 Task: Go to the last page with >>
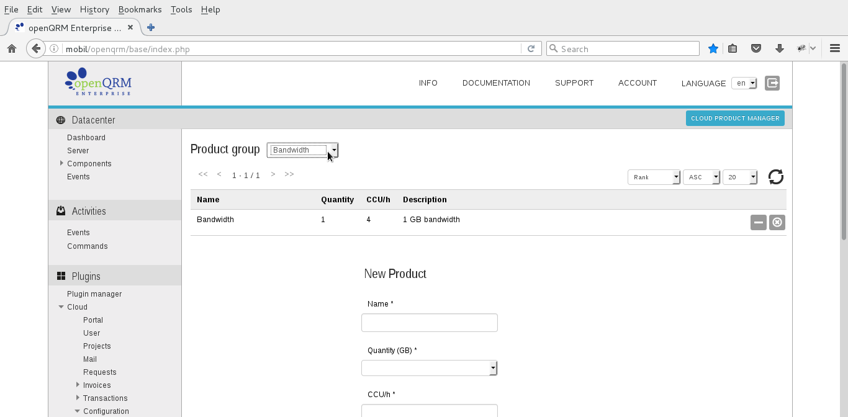point(289,174)
